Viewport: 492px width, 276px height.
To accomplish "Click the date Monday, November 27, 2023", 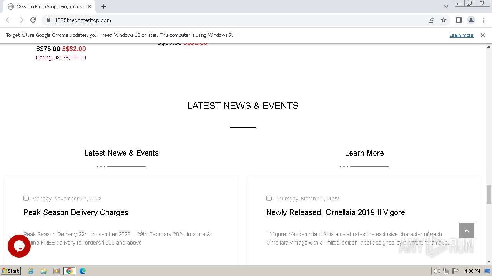I will click(67, 199).
